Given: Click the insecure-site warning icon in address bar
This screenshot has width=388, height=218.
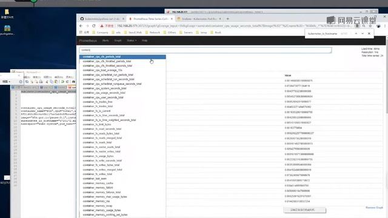Looking at the screenshot, I should [x=102, y=25].
